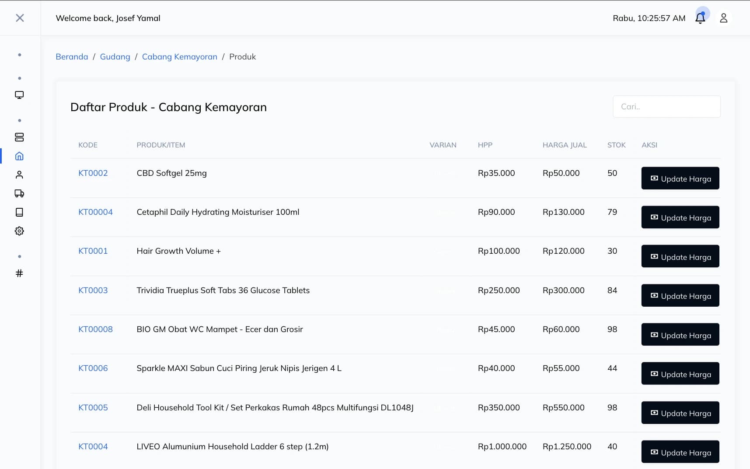Screen dimensions: 750x469
Task: Update Harga for CBD Softgel 25mg
Action: [680, 178]
